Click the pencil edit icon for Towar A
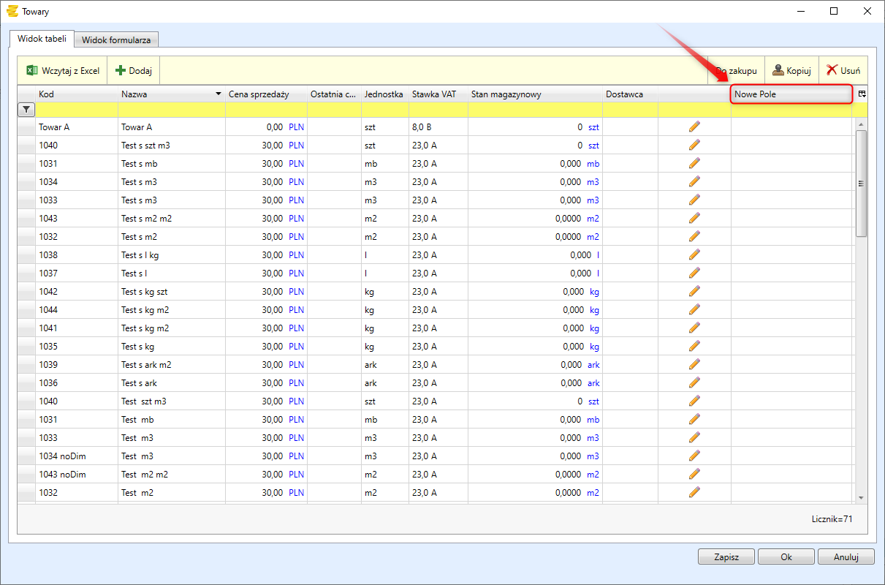 694,127
